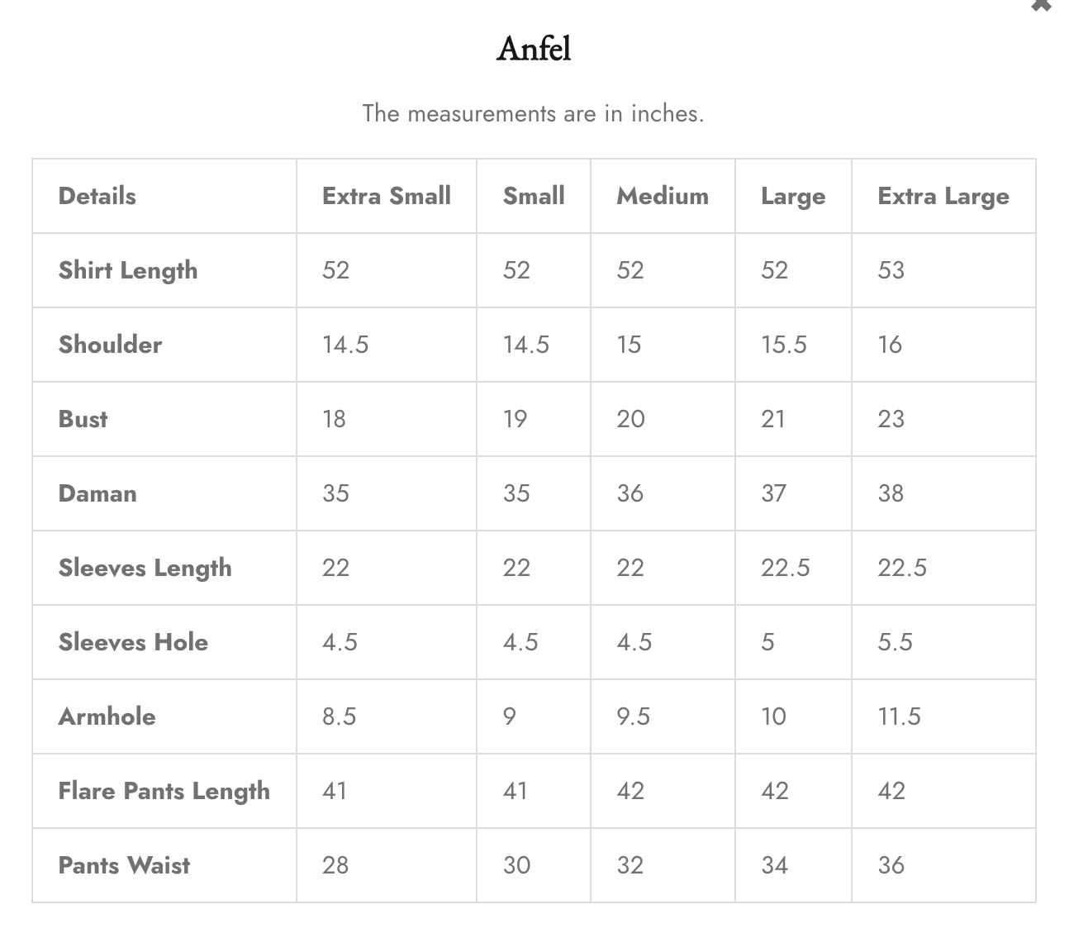Image resolution: width=1069 pixels, height=952 pixels.
Task: Select the Extra Small column header
Action: pos(387,196)
